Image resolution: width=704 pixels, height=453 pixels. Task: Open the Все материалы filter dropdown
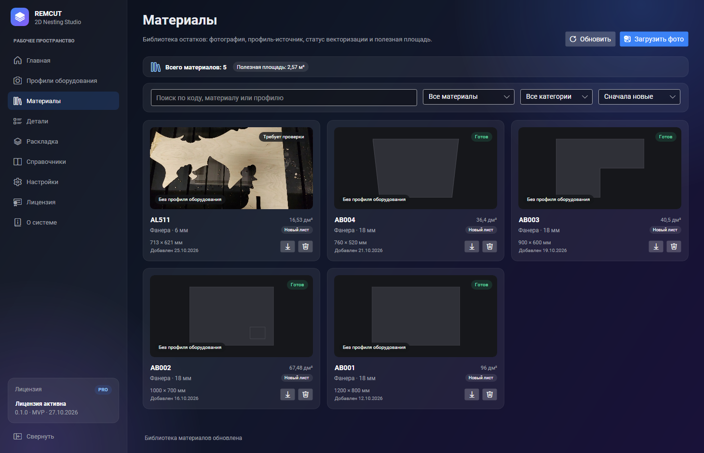click(x=469, y=97)
